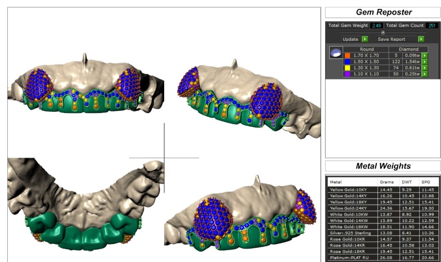441x262 pixels.
Task: Click the green arrow on the 1.10 X 1.10 row
Action: (x=424, y=74)
